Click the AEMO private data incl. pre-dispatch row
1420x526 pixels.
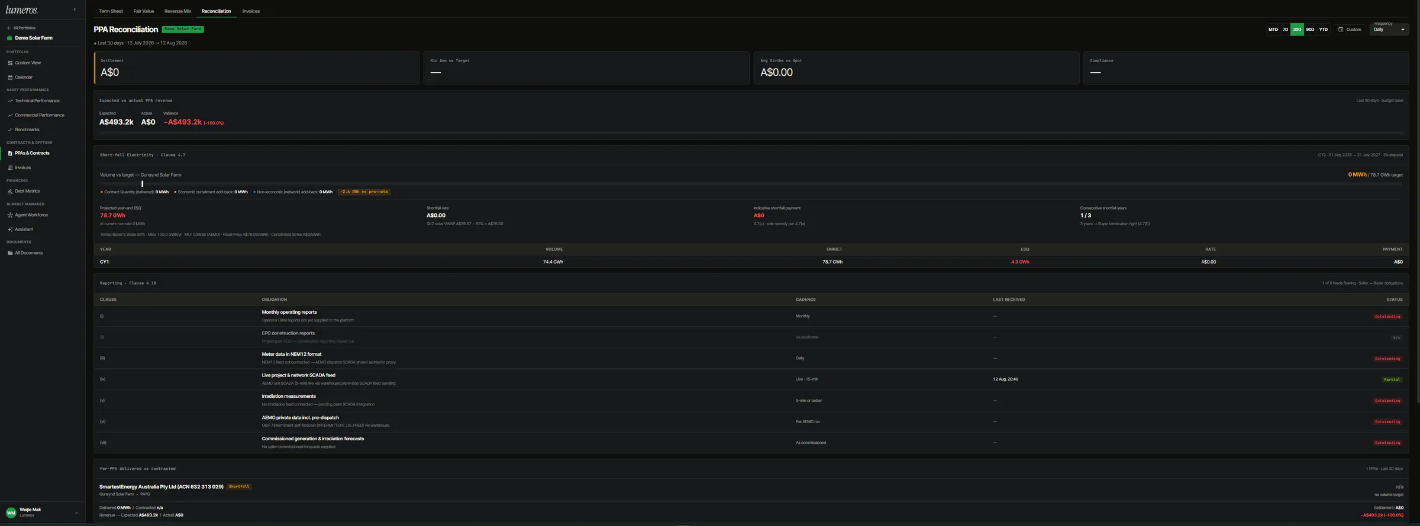(x=751, y=422)
